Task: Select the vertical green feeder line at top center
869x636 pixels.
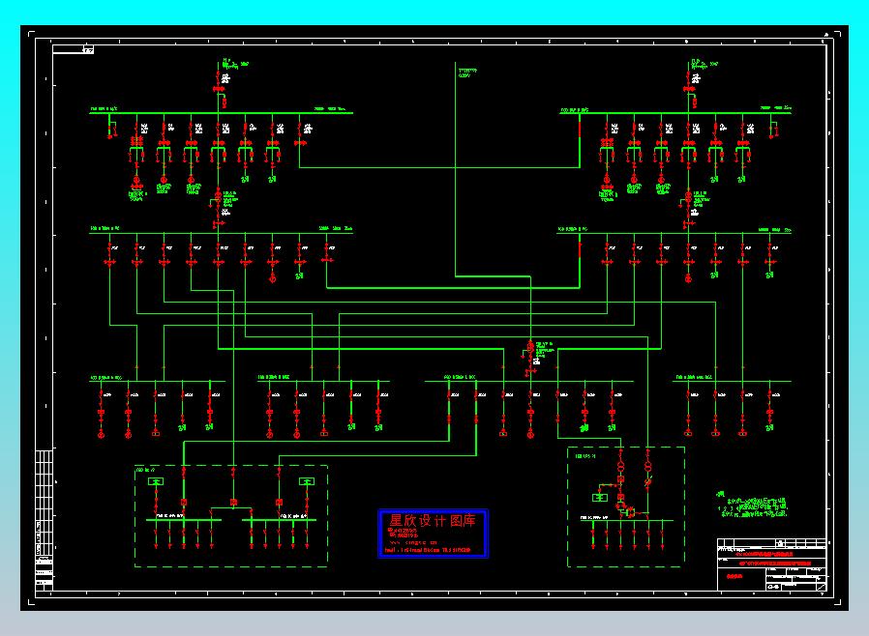Action: click(456, 169)
